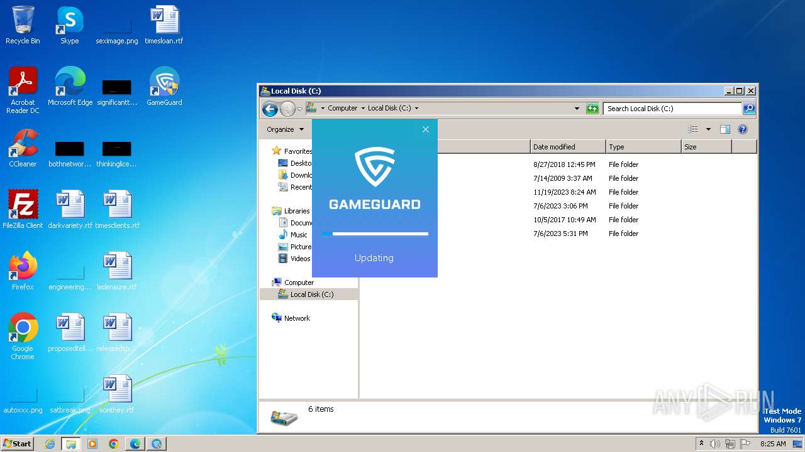
Task: Select row dated 10/5/2017 10:49 AM
Action: 559,220
